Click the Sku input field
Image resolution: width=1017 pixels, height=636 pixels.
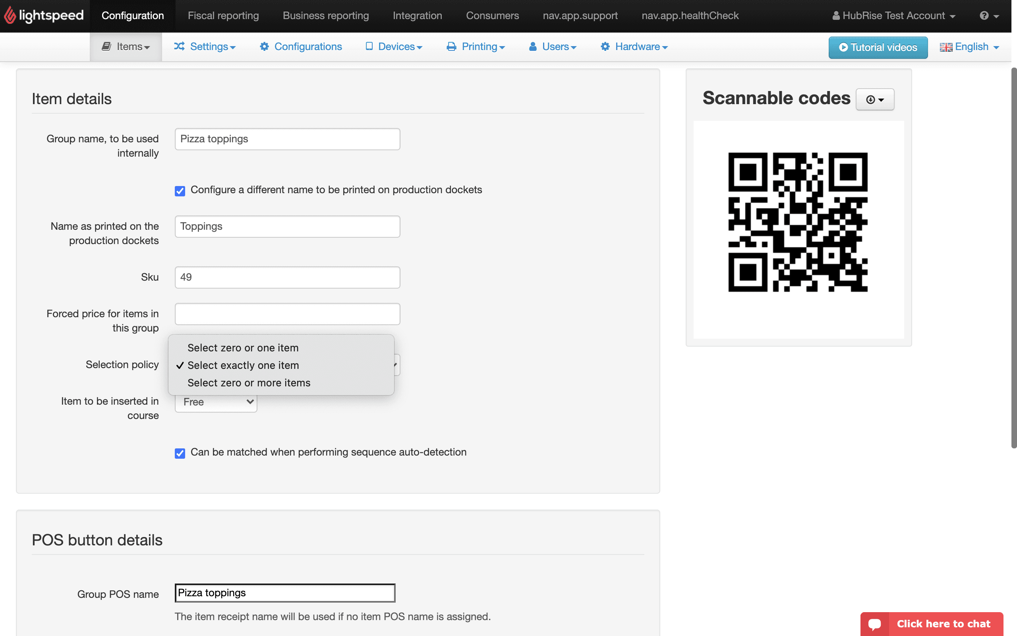tap(287, 277)
